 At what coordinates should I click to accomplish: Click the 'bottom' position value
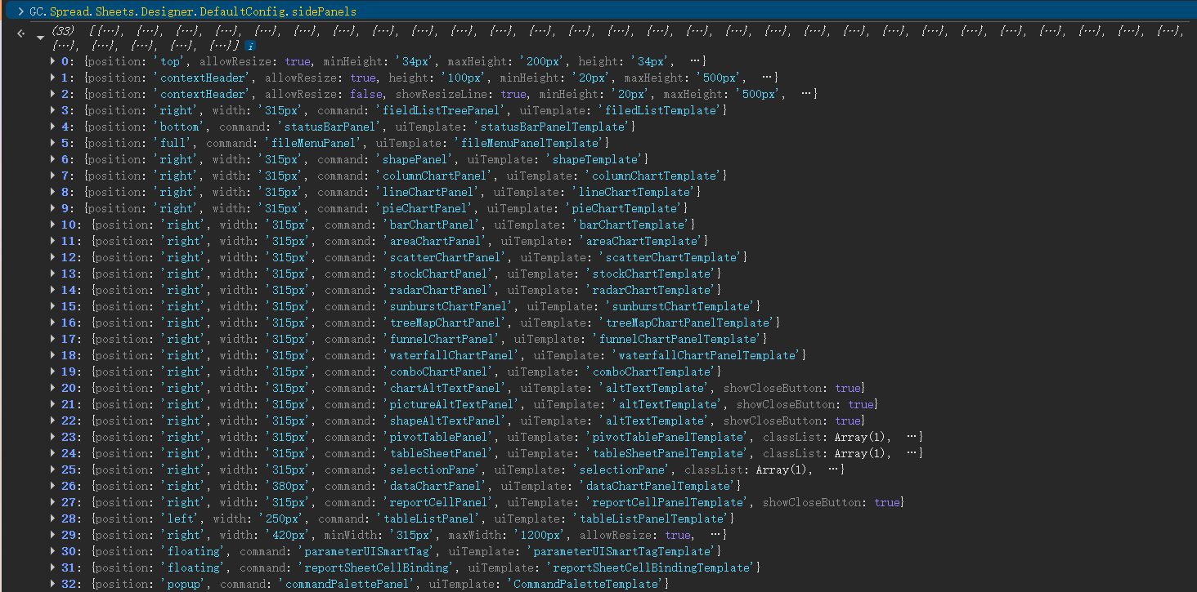tap(179, 127)
